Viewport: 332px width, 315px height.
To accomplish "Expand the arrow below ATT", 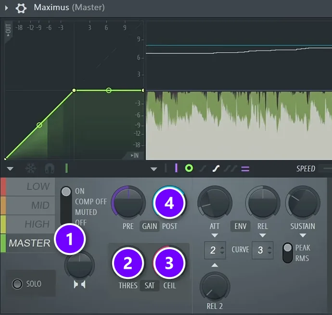I will tap(215, 235).
